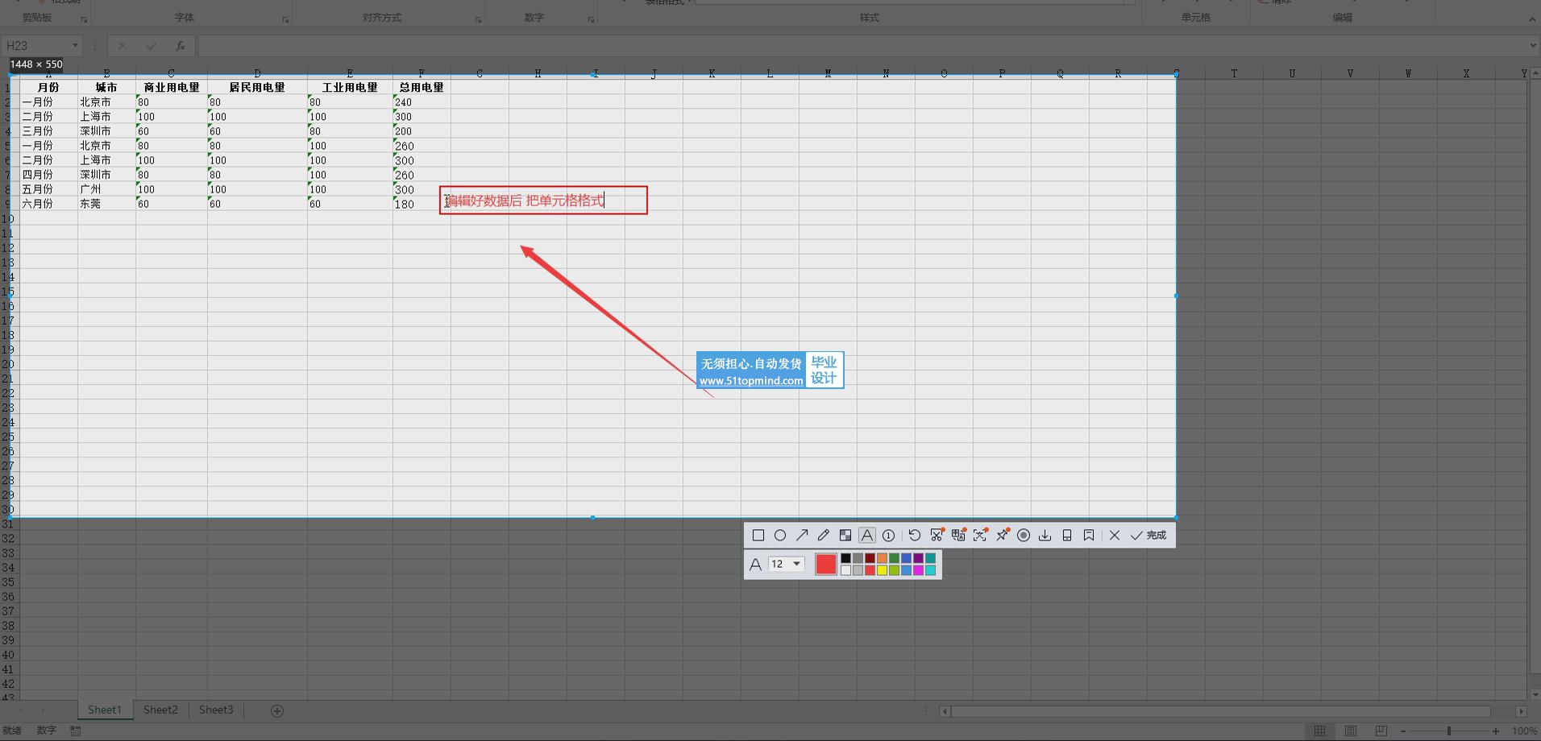Pick the magenta color swatch
Image resolution: width=1541 pixels, height=741 pixels.
tap(918, 570)
